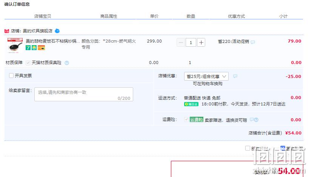Click the 店铺合计 total ¥54.00

click(x=293, y=133)
